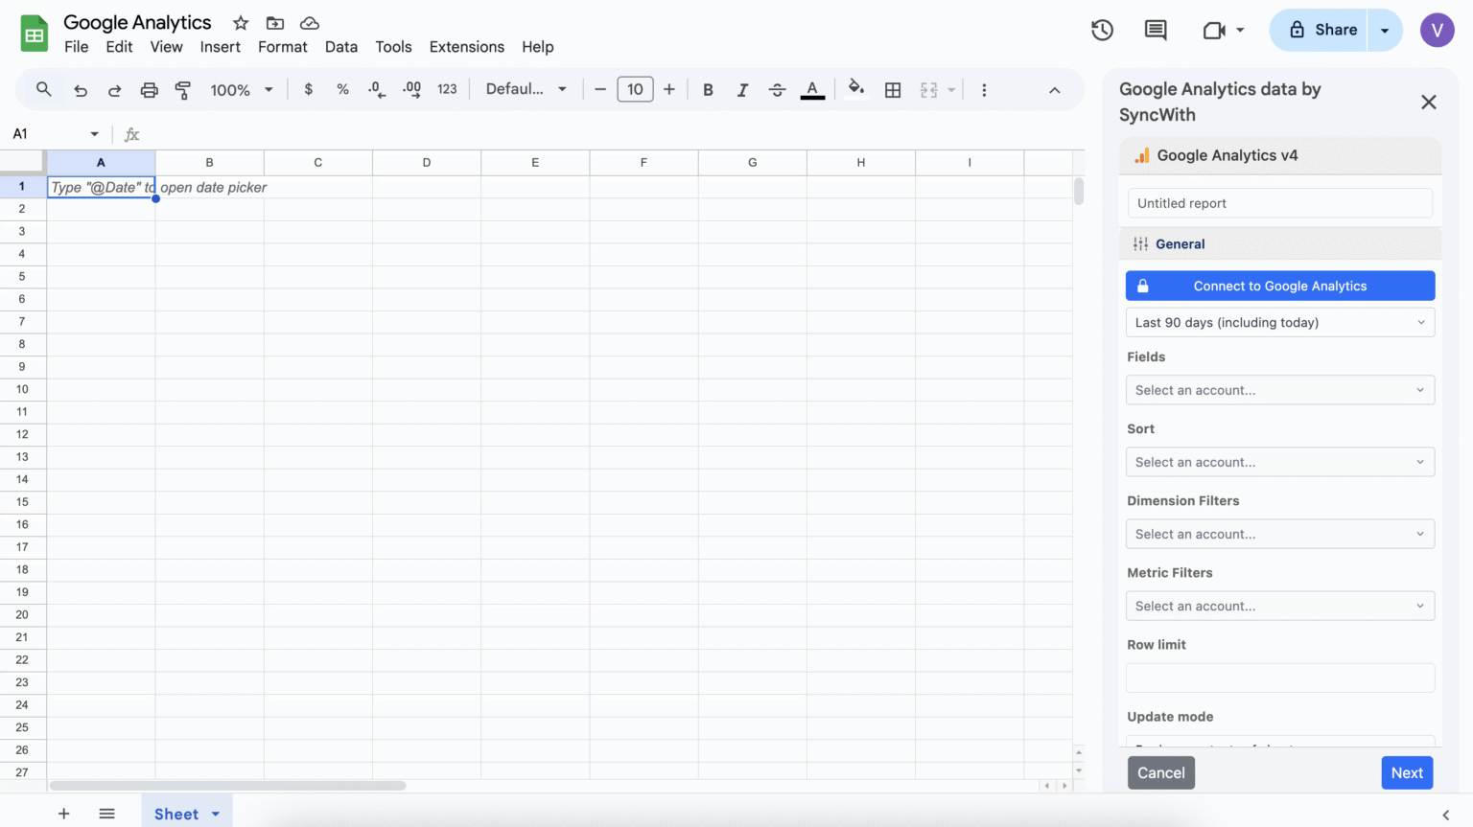
Task: Toggle bold formatting
Action: [708, 89]
